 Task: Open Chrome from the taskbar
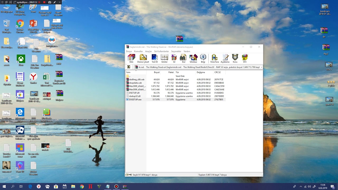[82, 186]
